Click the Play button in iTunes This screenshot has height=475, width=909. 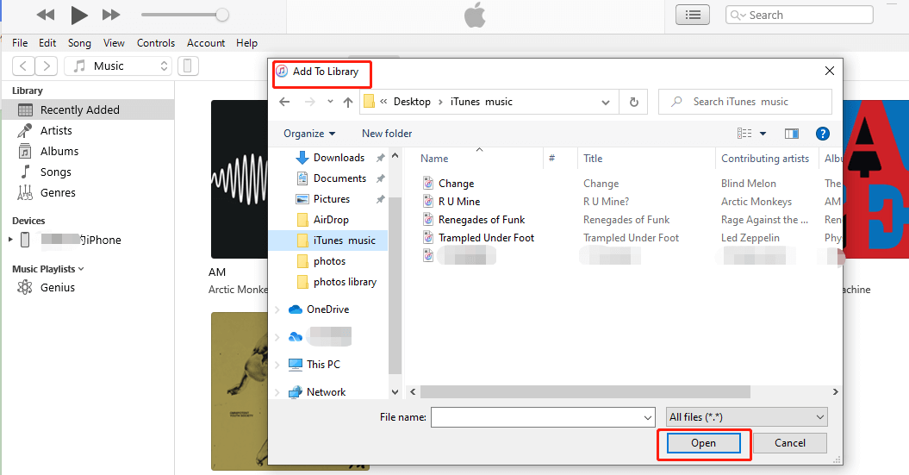(x=79, y=15)
